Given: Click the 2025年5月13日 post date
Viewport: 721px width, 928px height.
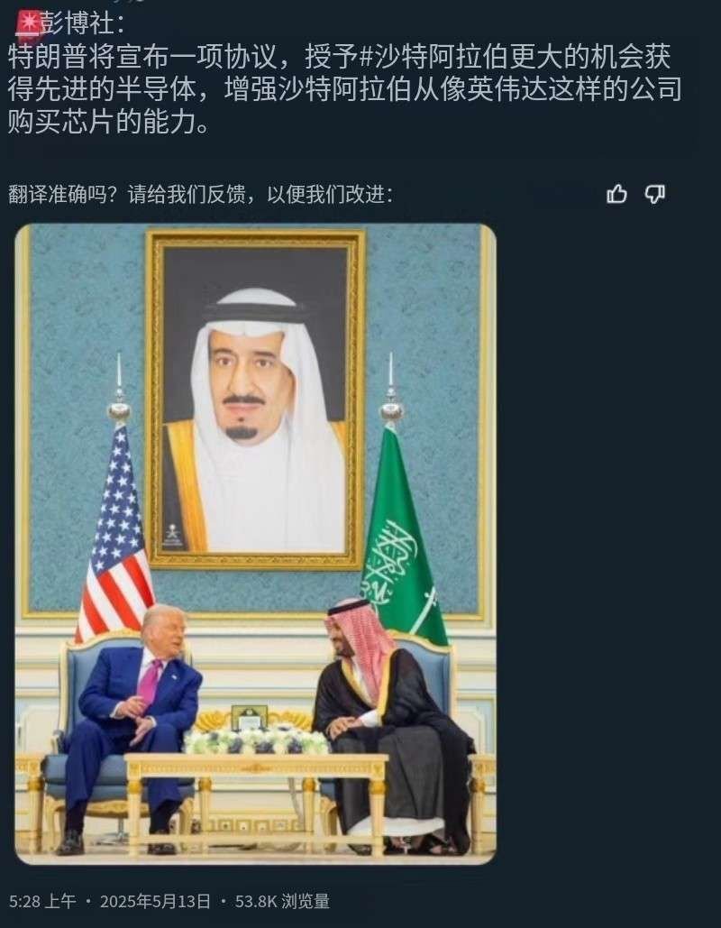Looking at the screenshot, I should 156,901.
